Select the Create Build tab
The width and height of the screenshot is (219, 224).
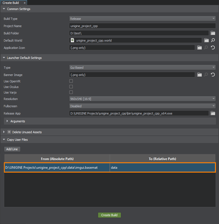coord(11,3)
